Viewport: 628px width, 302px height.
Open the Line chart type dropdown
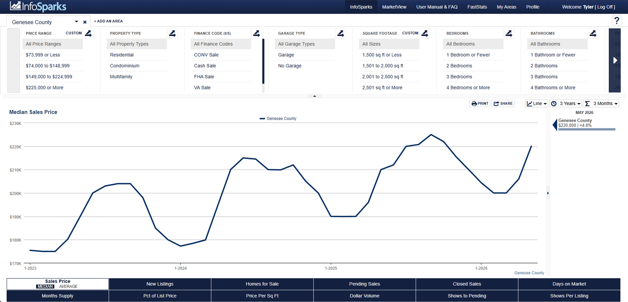pos(537,103)
